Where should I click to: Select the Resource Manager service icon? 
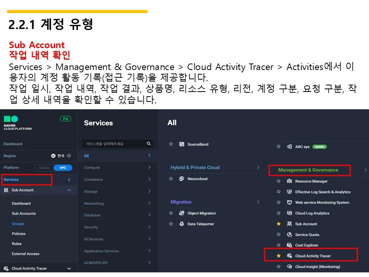289,181
